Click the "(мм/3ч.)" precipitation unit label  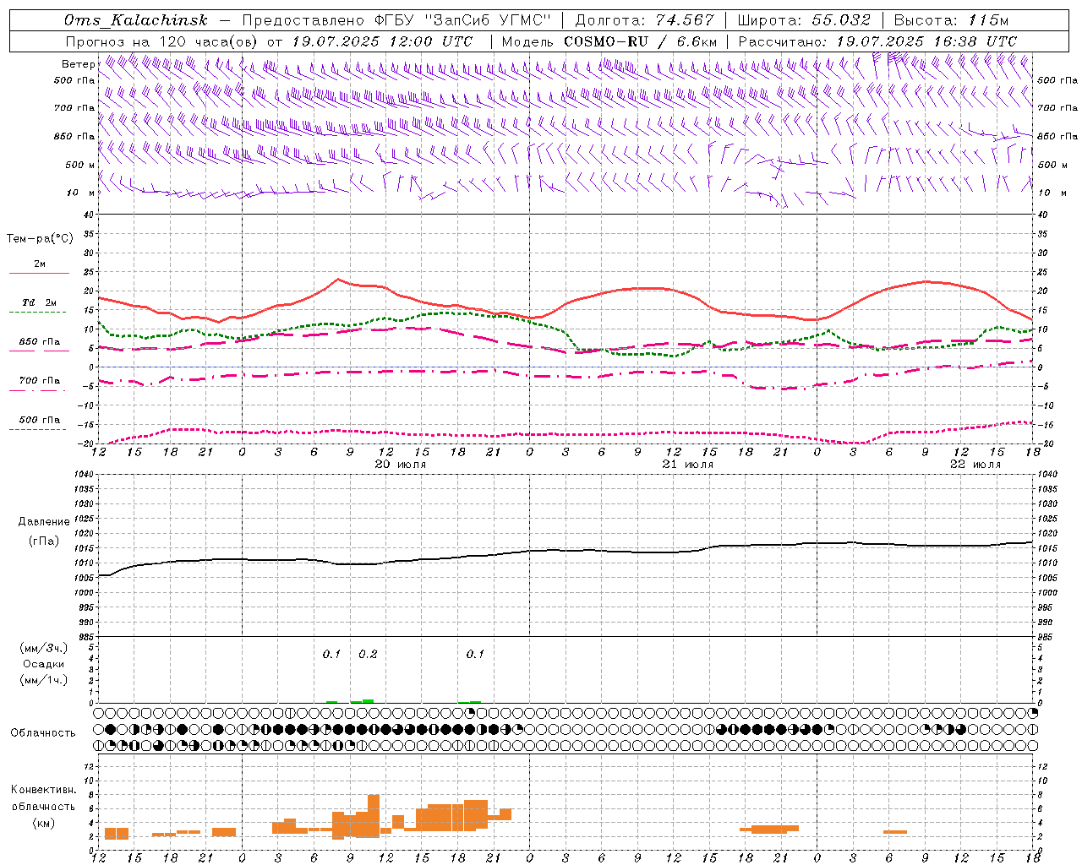[44, 648]
